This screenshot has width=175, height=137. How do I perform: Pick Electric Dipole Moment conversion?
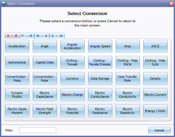tap(17, 111)
